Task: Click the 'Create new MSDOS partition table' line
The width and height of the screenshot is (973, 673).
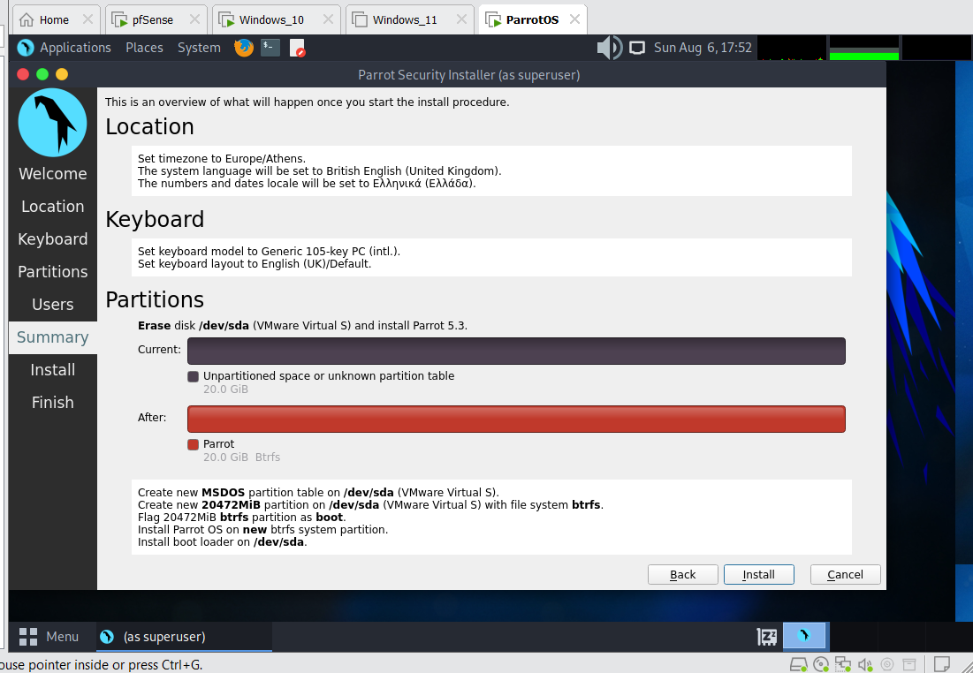Action: tap(318, 493)
